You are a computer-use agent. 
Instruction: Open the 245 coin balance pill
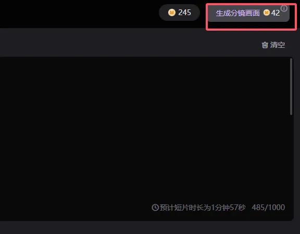[x=179, y=12]
